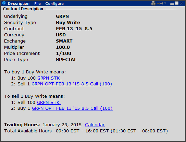Open GRPN OPT Call link under Buy 1
The width and height of the screenshot is (186, 142).
click(x=72, y=108)
